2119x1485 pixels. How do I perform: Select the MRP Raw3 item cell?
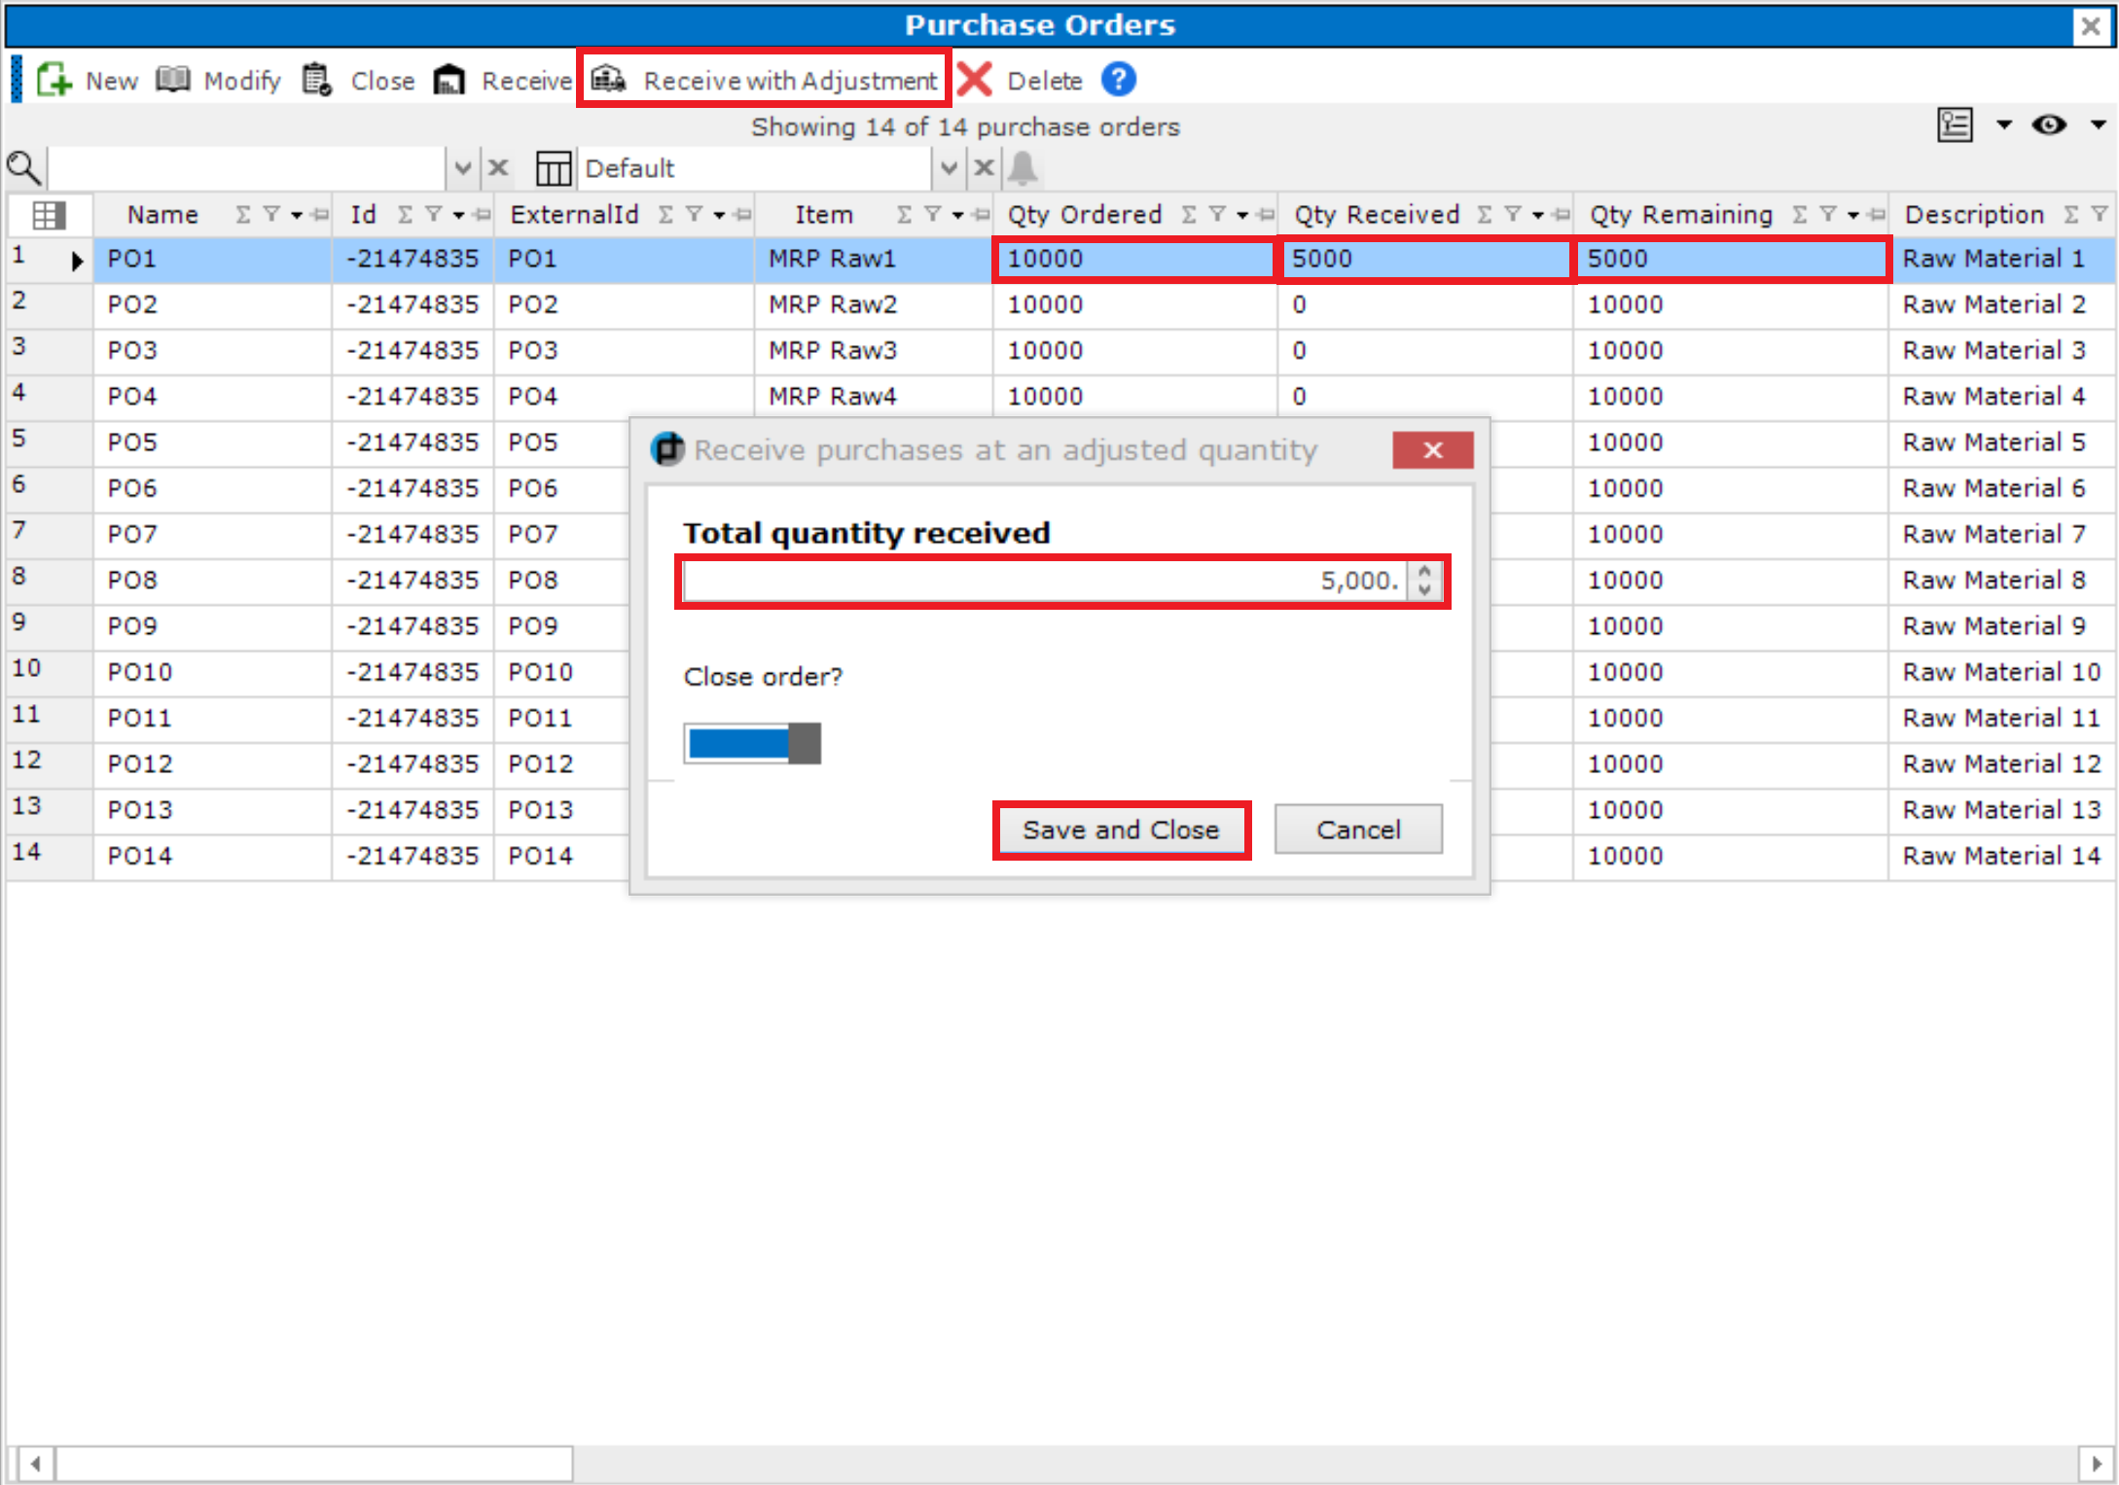(873, 350)
